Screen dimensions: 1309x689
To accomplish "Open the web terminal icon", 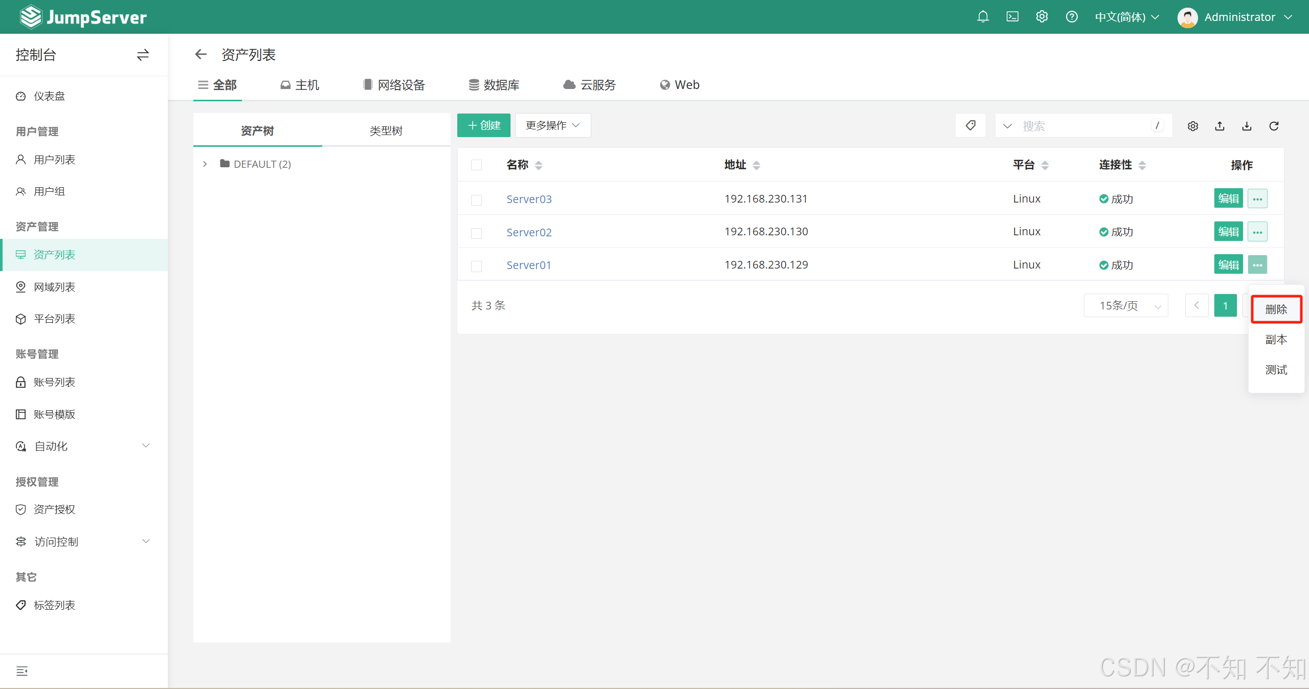I will pos(1012,17).
